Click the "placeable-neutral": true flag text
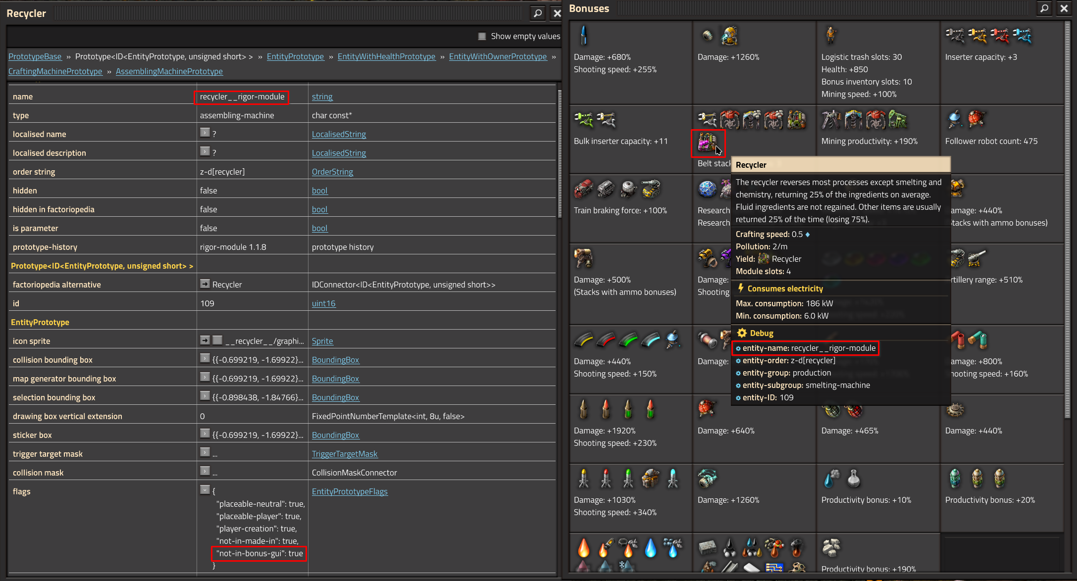 pos(260,504)
